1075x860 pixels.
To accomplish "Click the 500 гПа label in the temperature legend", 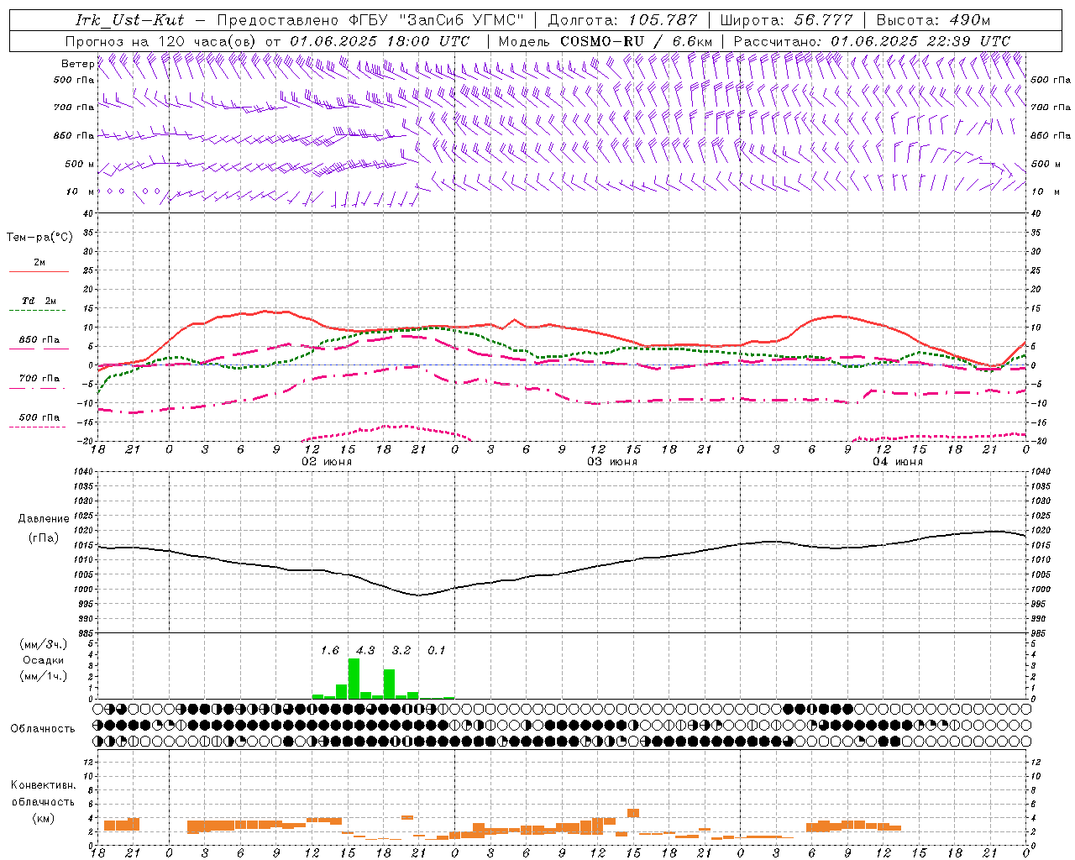I will pos(39,417).
